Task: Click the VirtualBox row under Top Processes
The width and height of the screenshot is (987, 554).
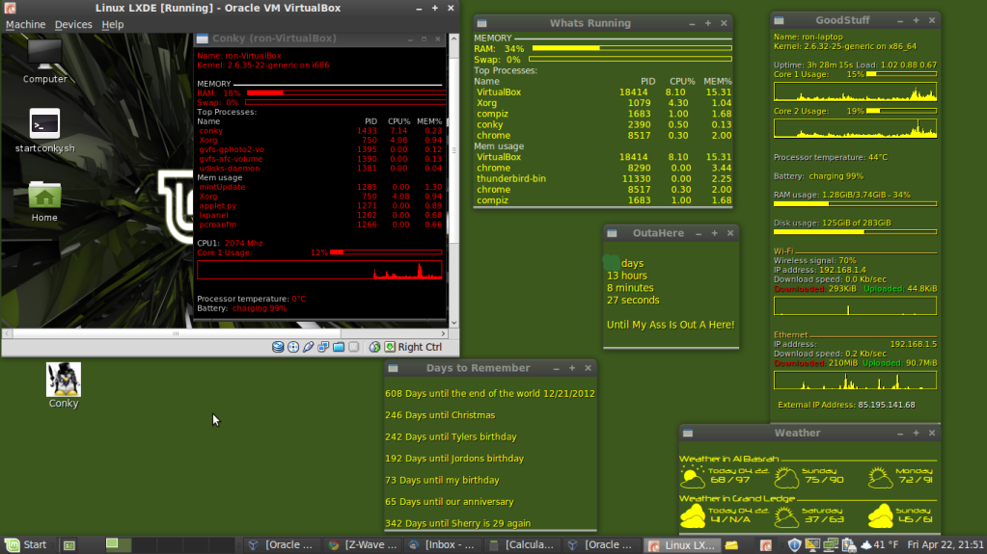Action: tap(603, 92)
